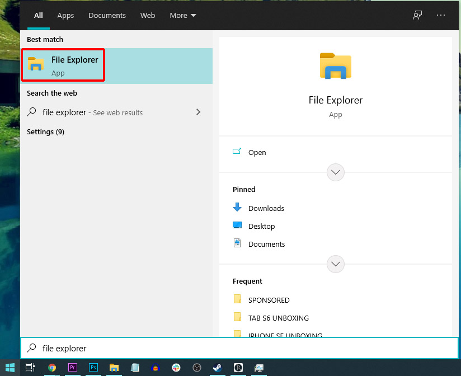Open Adobe Photoshop from the taskbar
The width and height of the screenshot is (461, 376).
pyautogui.click(x=93, y=368)
